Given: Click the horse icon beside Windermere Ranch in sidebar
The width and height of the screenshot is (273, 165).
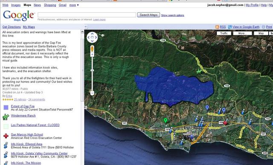Looking at the screenshot, I should (6, 117).
